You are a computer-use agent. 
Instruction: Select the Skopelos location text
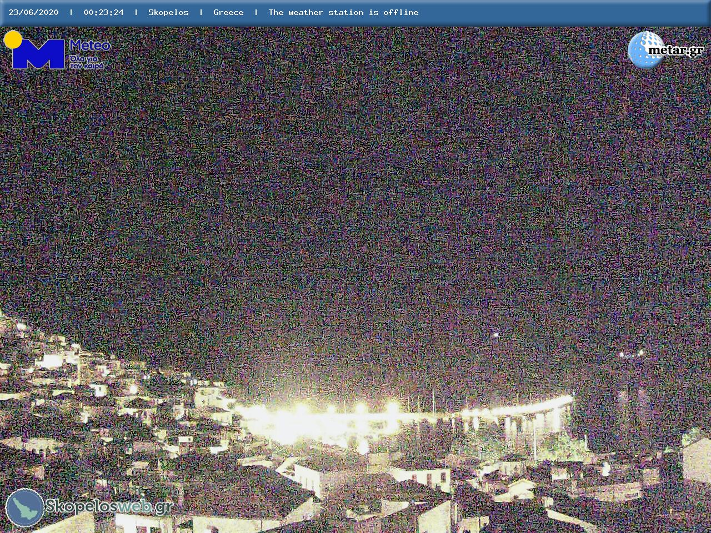tap(168, 12)
